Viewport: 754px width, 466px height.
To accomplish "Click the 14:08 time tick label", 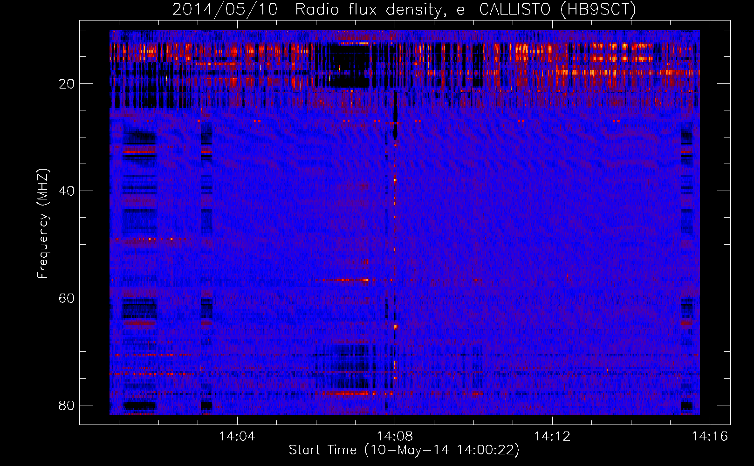I will coord(395,437).
